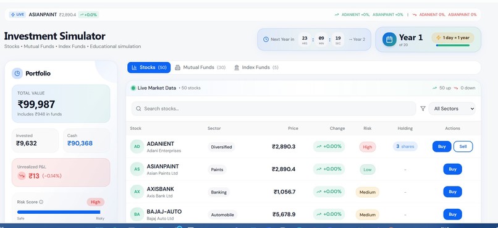Click the High risk score label
The width and height of the screenshot is (498, 228).
pos(95,202)
